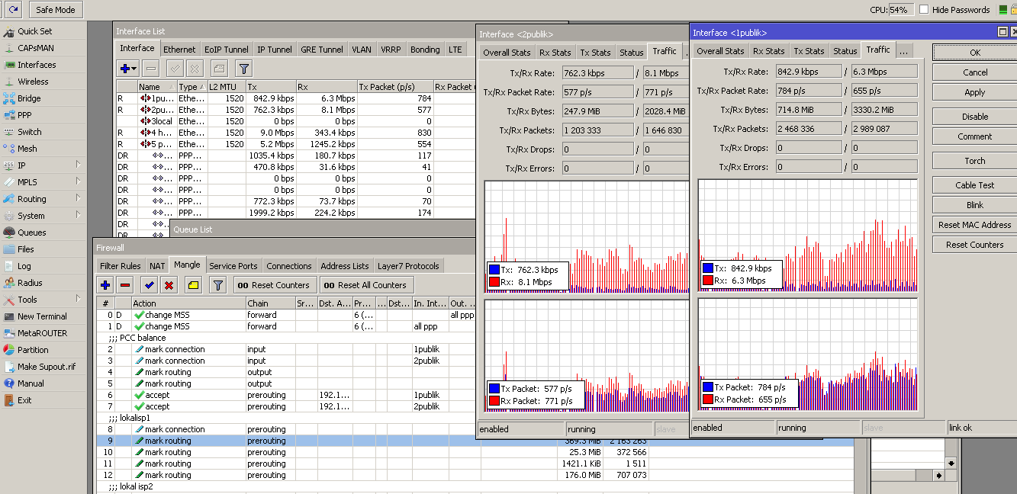This screenshot has width=1017, height=494.
Task: Open the CAPsMAN menu
Action: (35, 48)
